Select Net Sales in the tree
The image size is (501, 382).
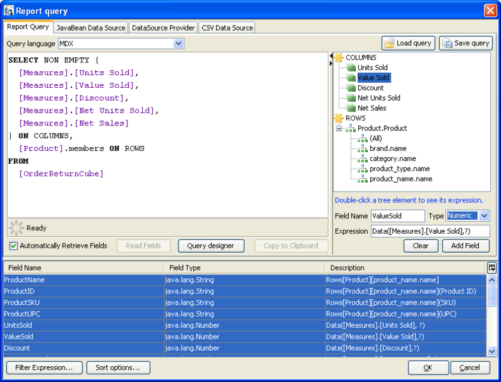point(372,108)
